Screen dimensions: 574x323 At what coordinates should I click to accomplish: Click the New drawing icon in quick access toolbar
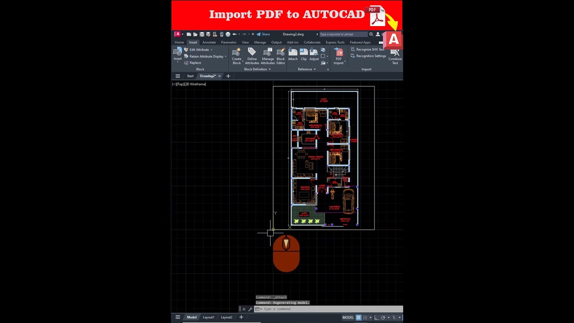(189, 34)
